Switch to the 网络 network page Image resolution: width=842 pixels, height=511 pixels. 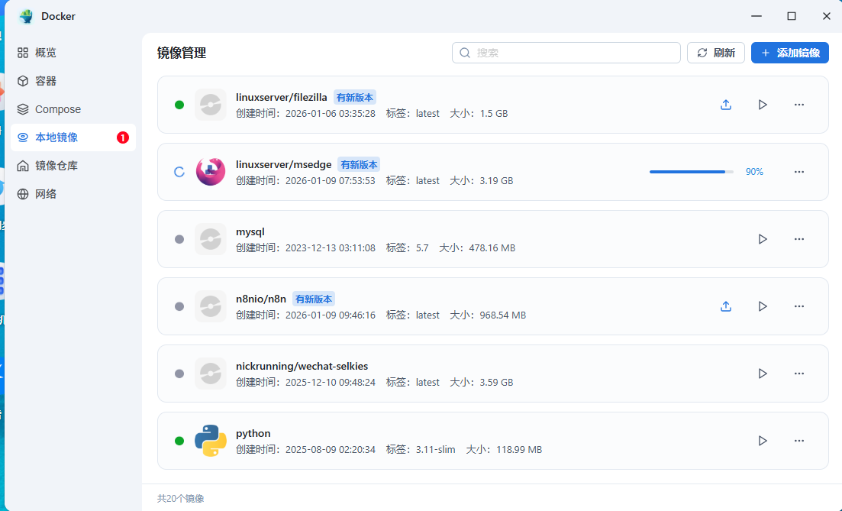tap(73, 194)
